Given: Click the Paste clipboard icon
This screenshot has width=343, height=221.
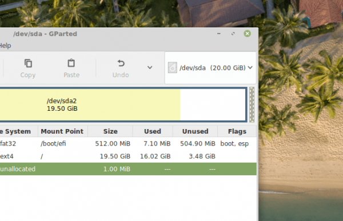Looking at the screenshot, I should [71, 63].
